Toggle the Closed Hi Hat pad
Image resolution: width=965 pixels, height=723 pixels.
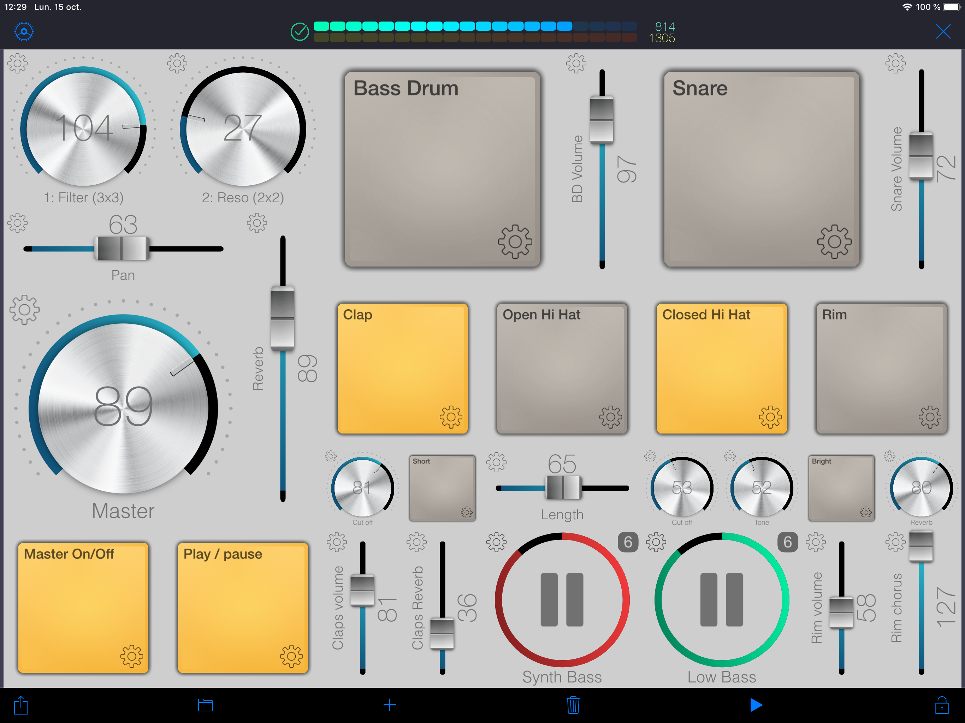pyautogui.click(x=722, y=369)
